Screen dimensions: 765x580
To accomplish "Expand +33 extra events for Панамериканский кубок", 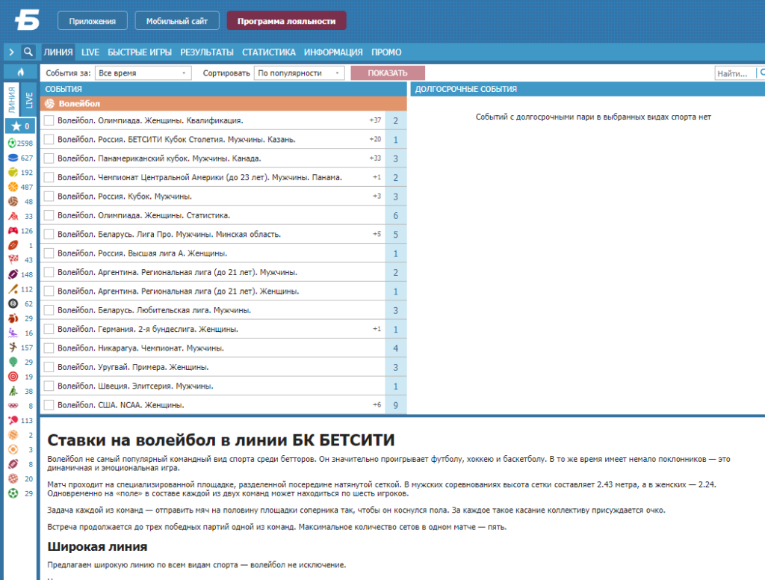I will [x=375, y=158].
